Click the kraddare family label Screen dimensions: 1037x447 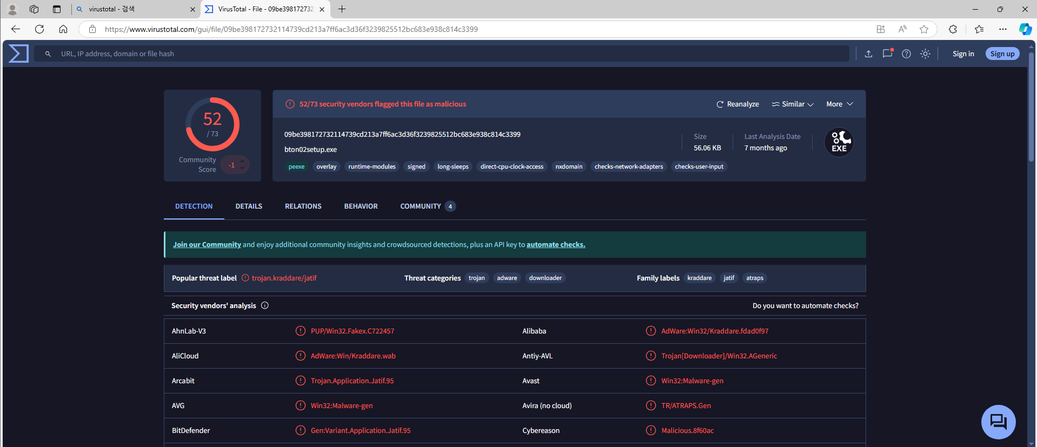click(700, 278)
